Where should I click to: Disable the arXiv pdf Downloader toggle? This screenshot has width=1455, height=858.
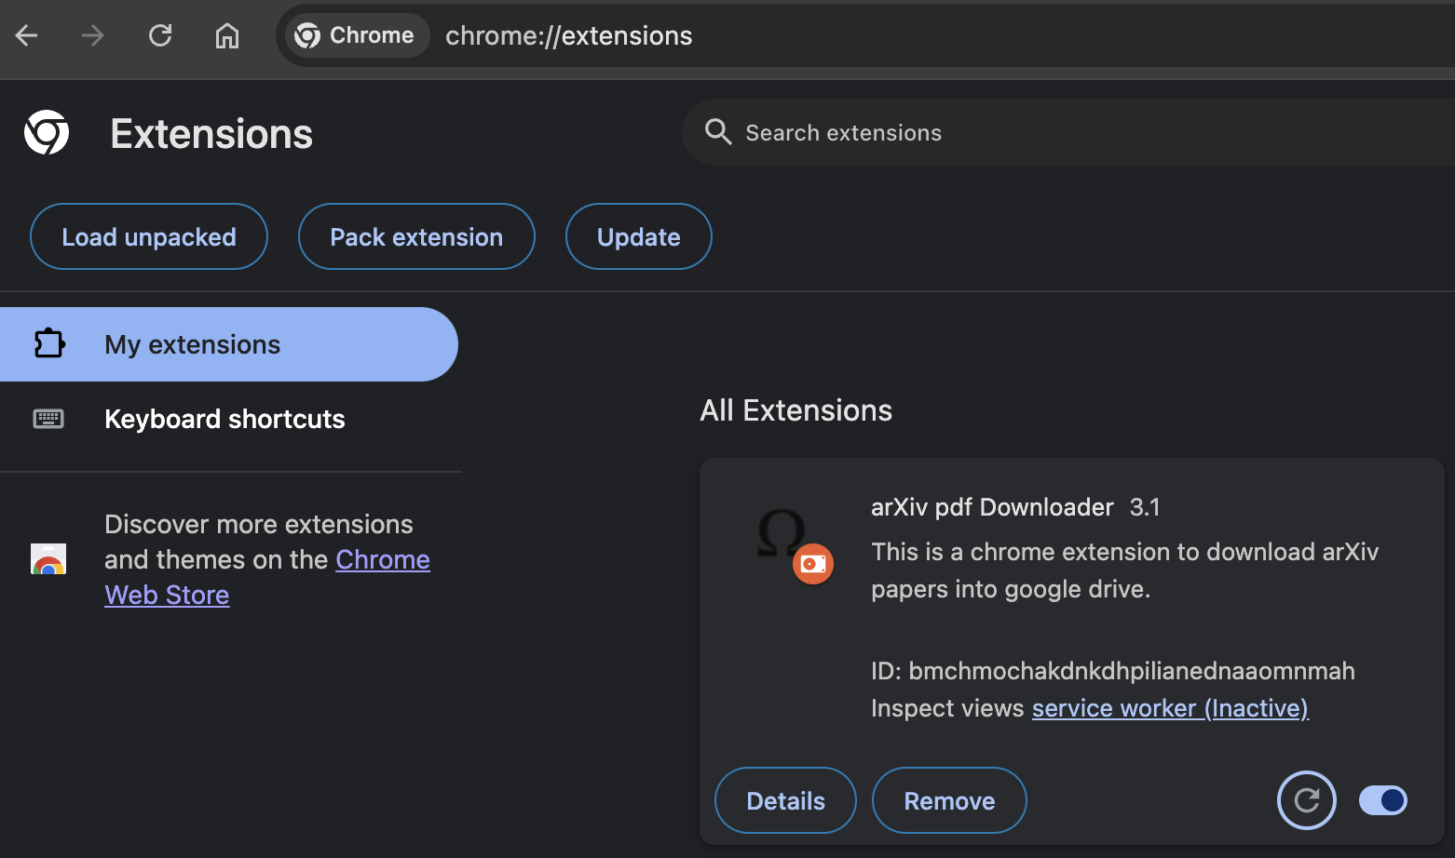[1383, 800]
